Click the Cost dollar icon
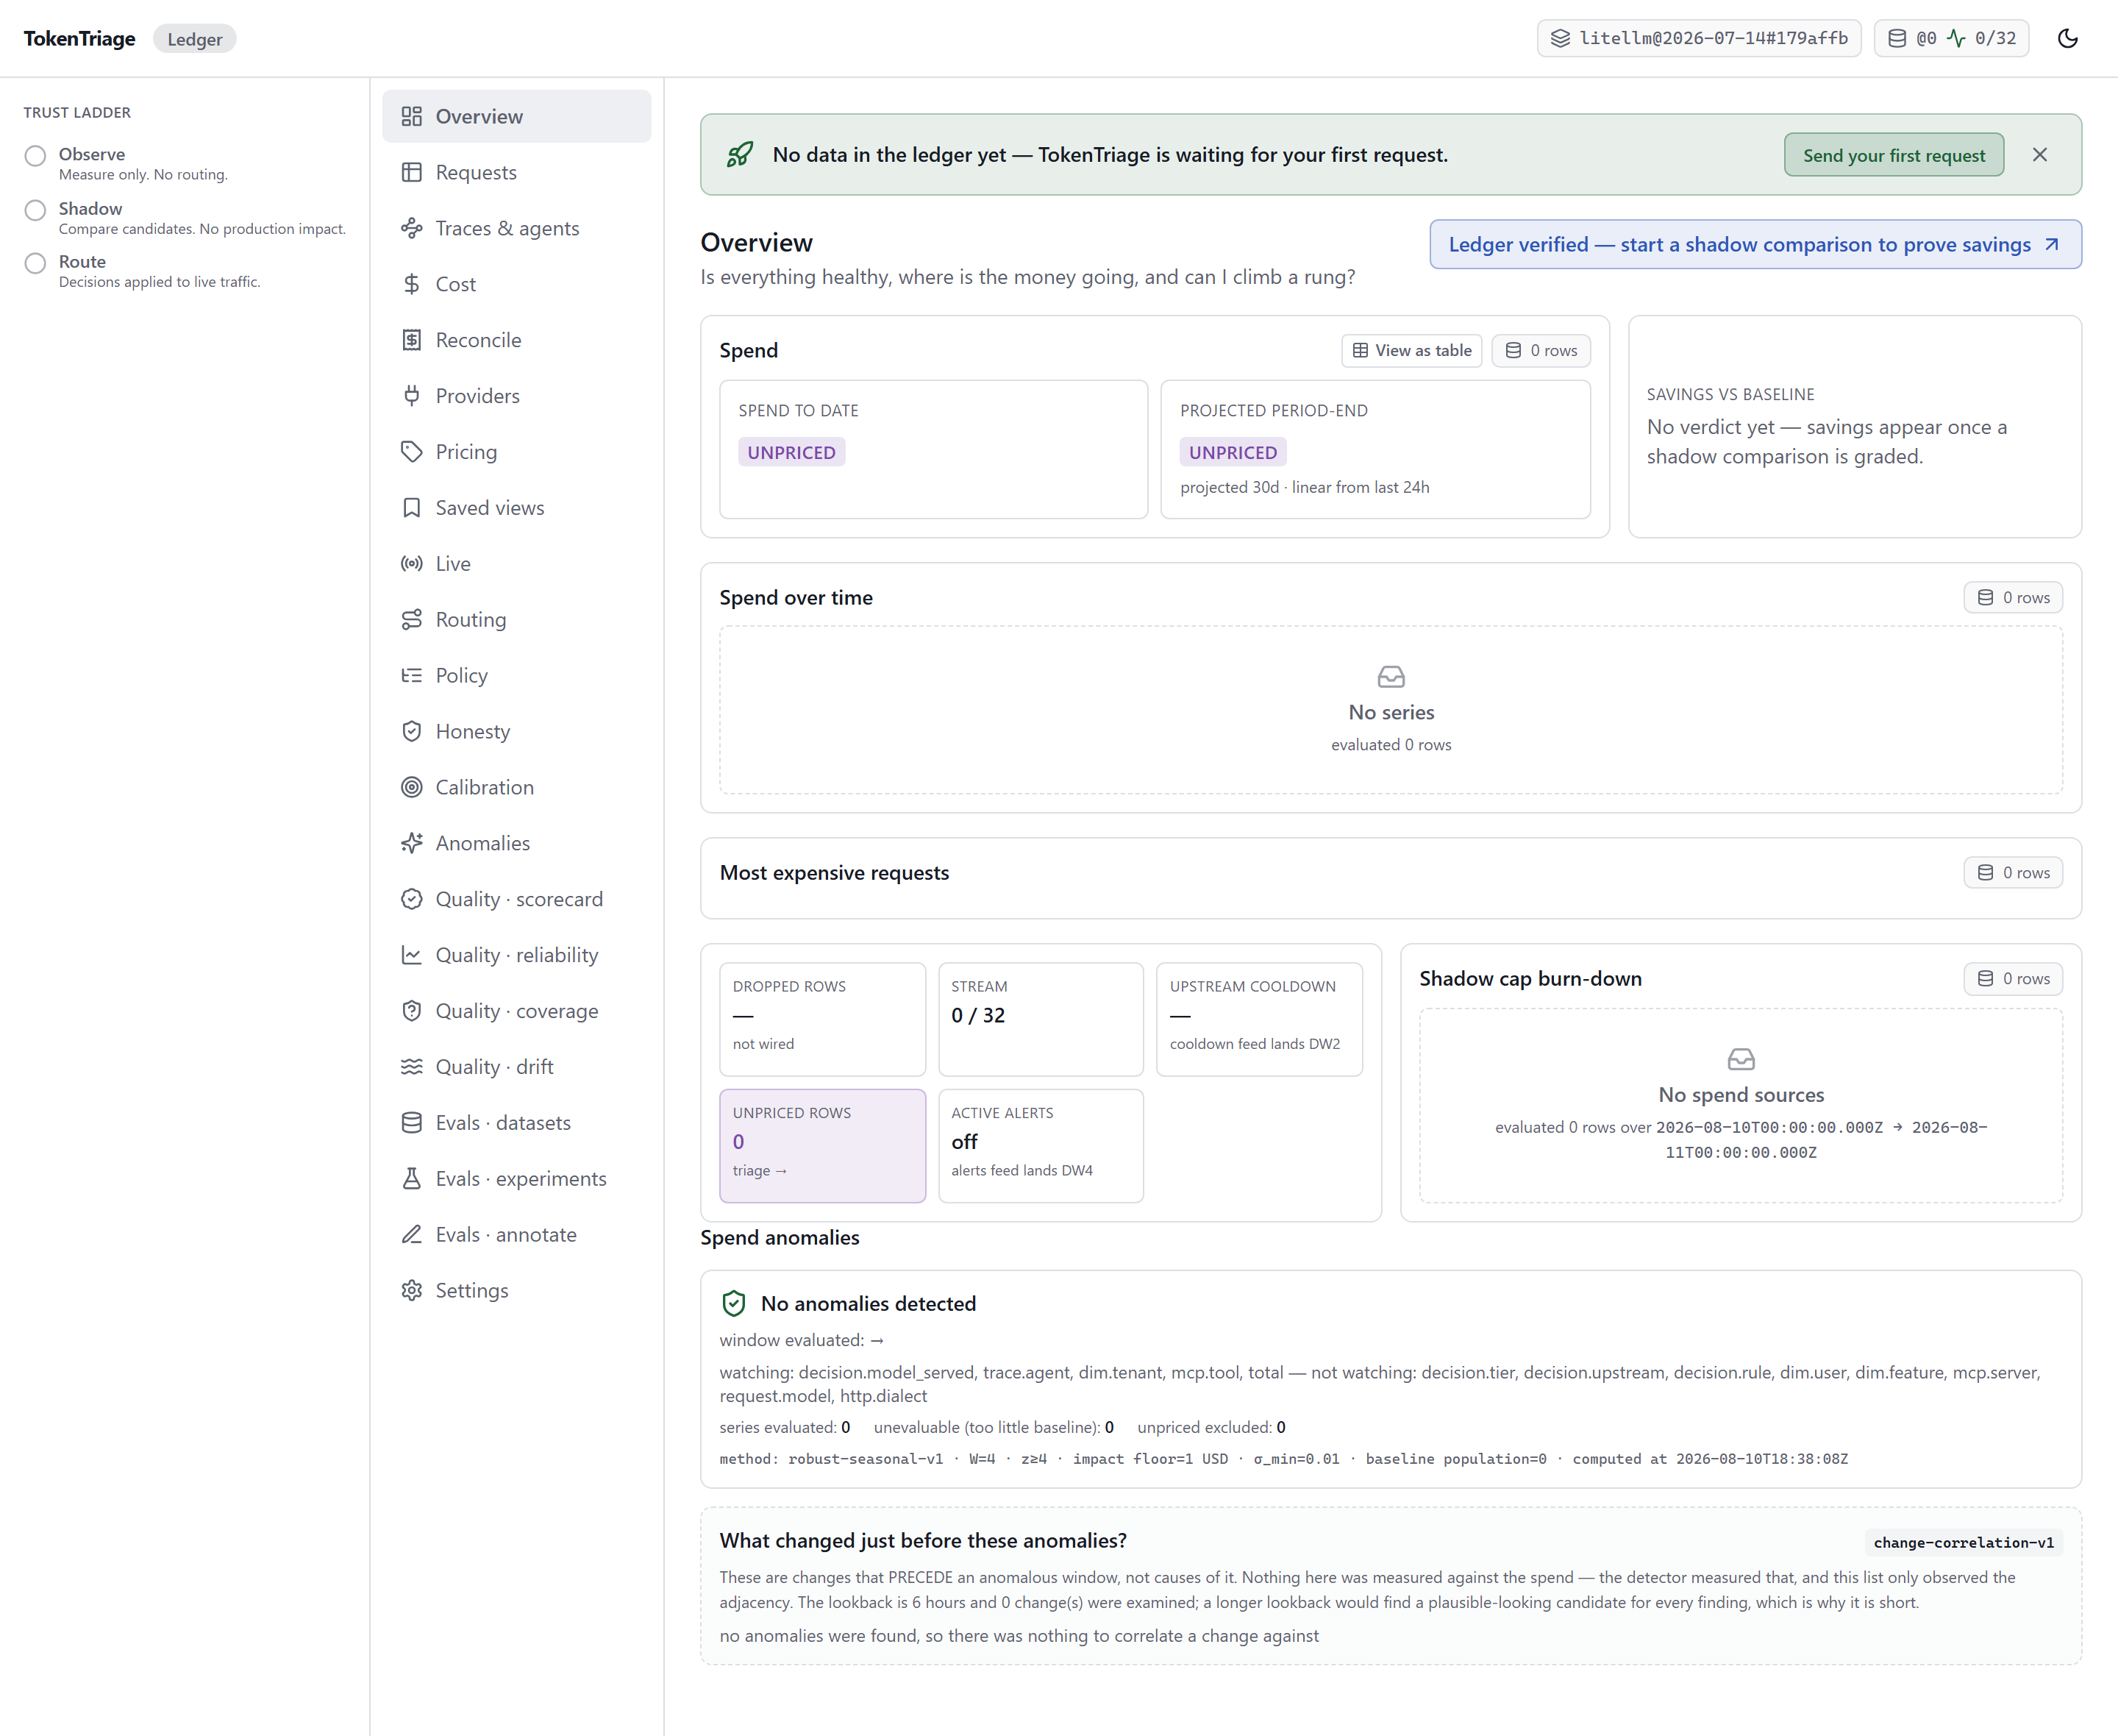The height and width of the screenshot is (1736, 2118). [x=412, y=285]
